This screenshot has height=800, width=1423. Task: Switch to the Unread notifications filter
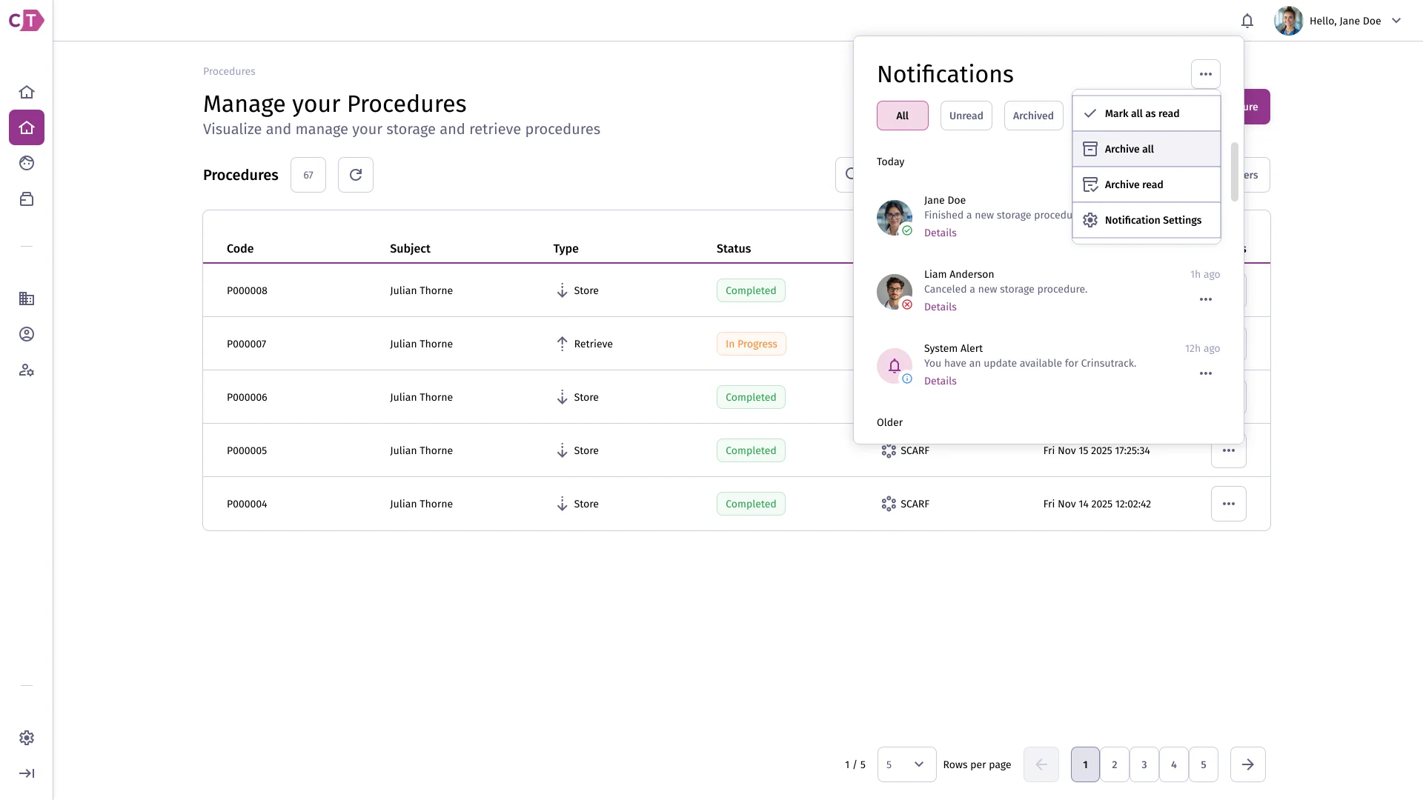click(966, 116)
